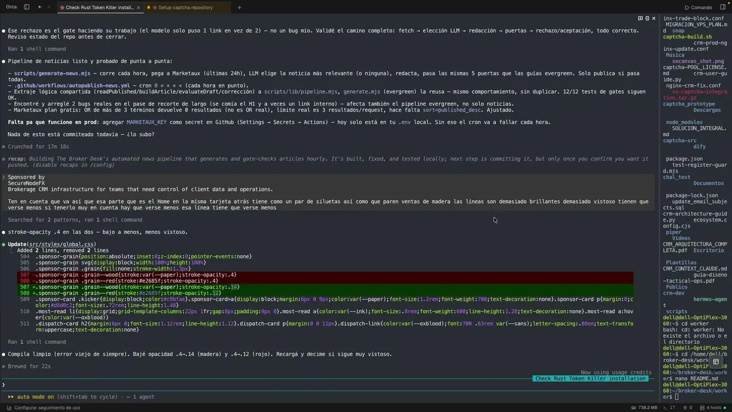Screen dimensions: 732x412
Task: Click 'Descargas' folder in the right terminal
Action: (707, 110)
